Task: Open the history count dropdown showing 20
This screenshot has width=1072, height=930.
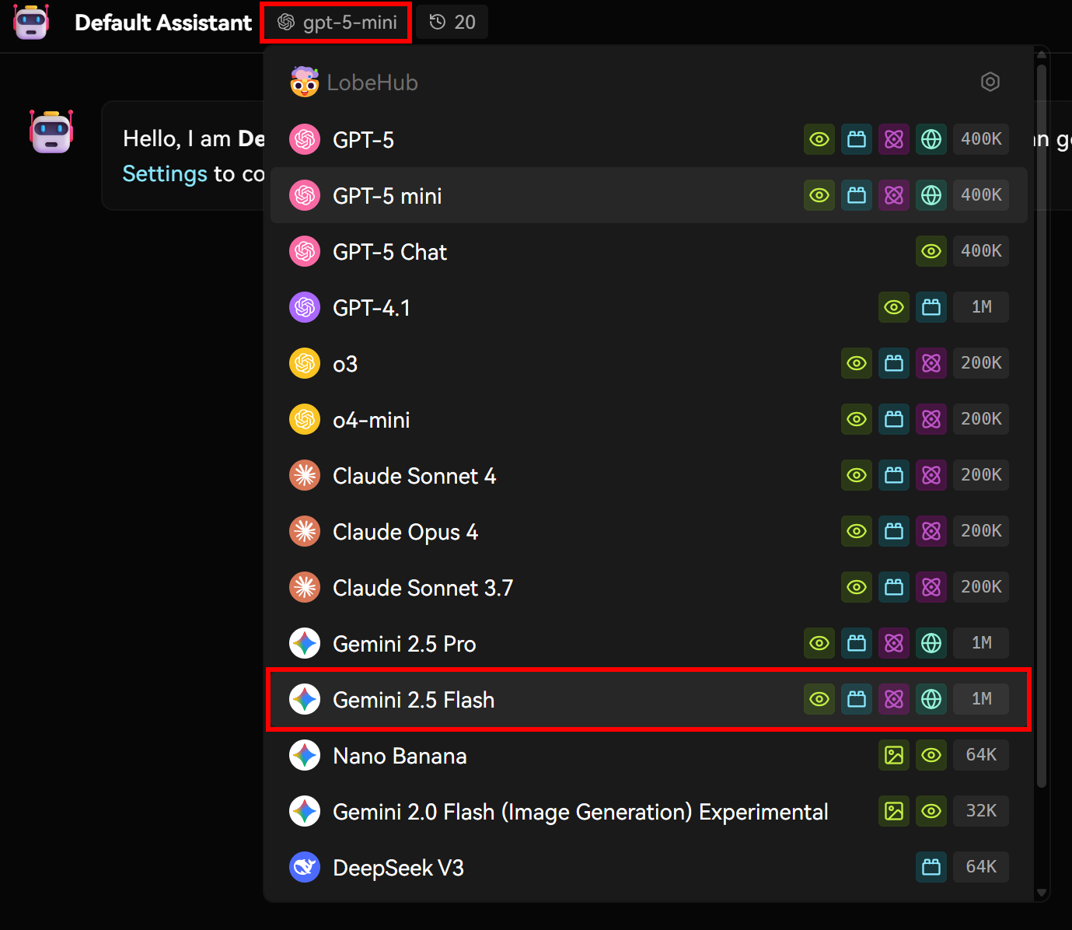Action: click(x=452, y=22)
